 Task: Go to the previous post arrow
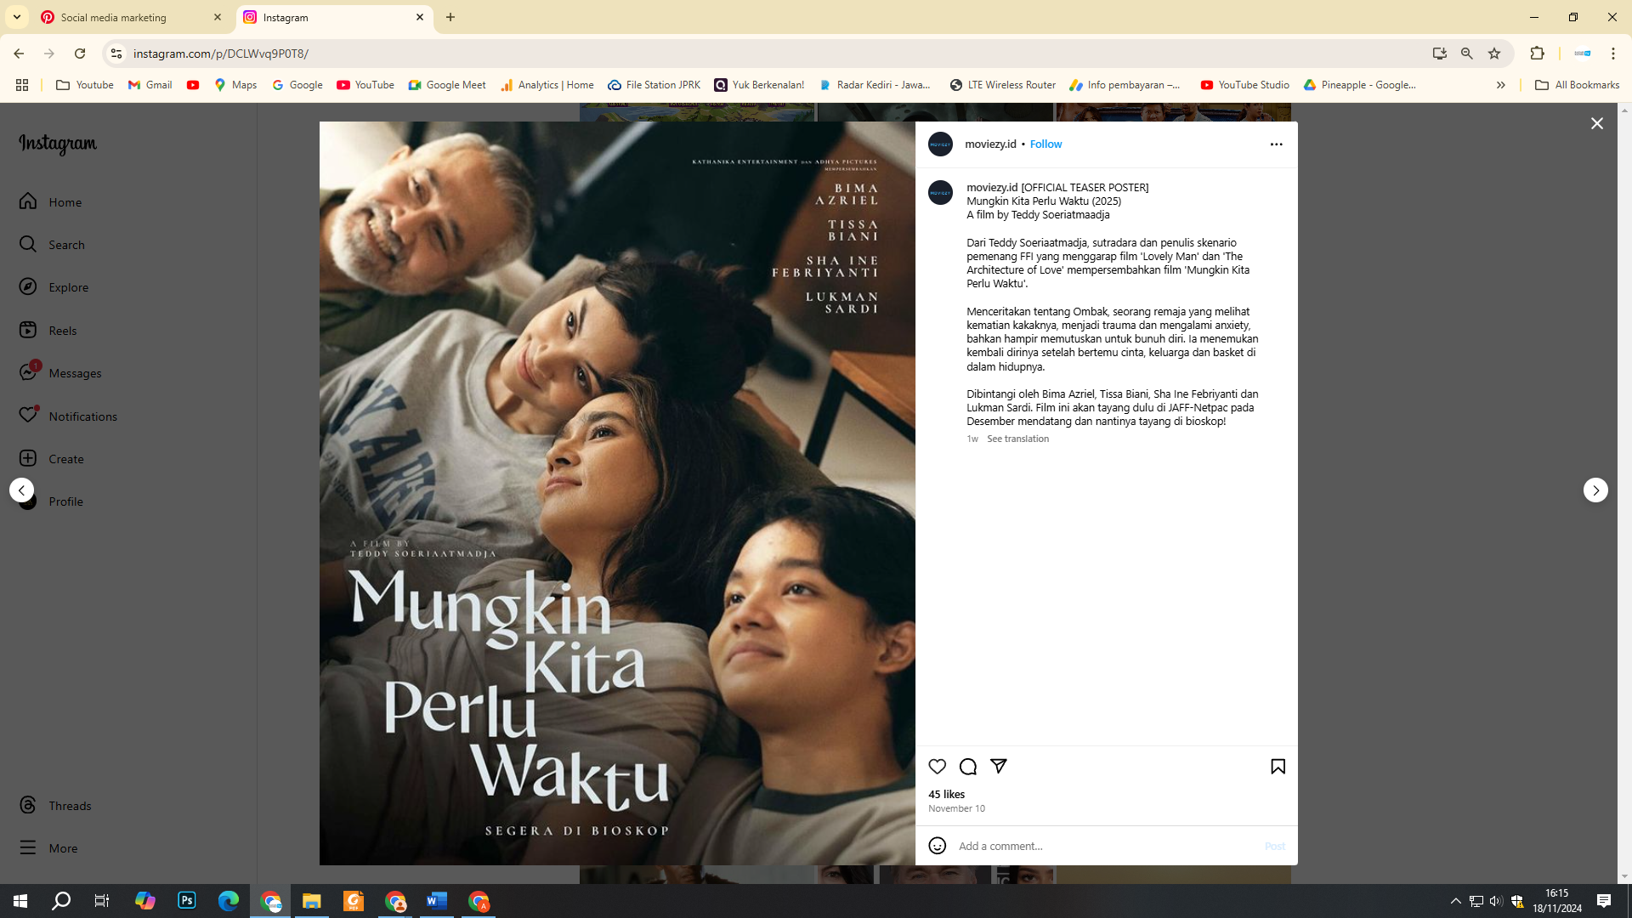click(22, 490)
